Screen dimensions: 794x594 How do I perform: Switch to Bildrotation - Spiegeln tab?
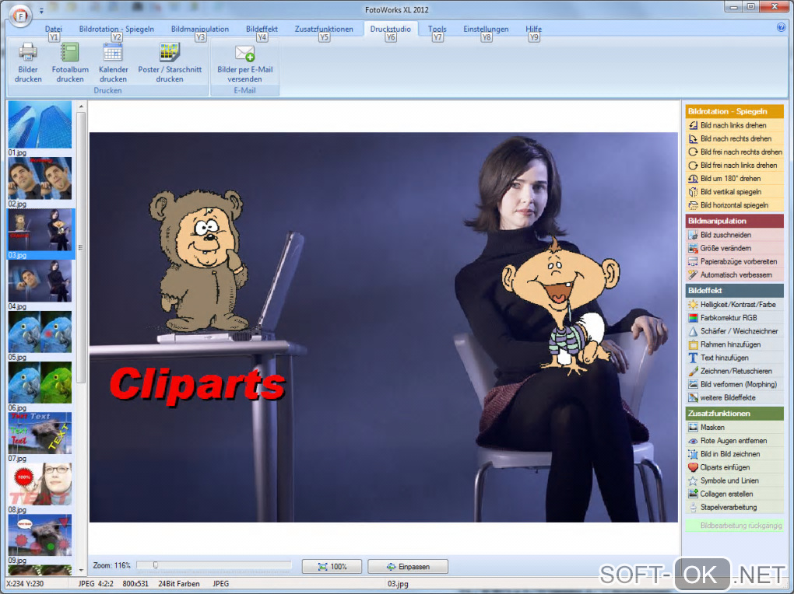click(117, 29)
